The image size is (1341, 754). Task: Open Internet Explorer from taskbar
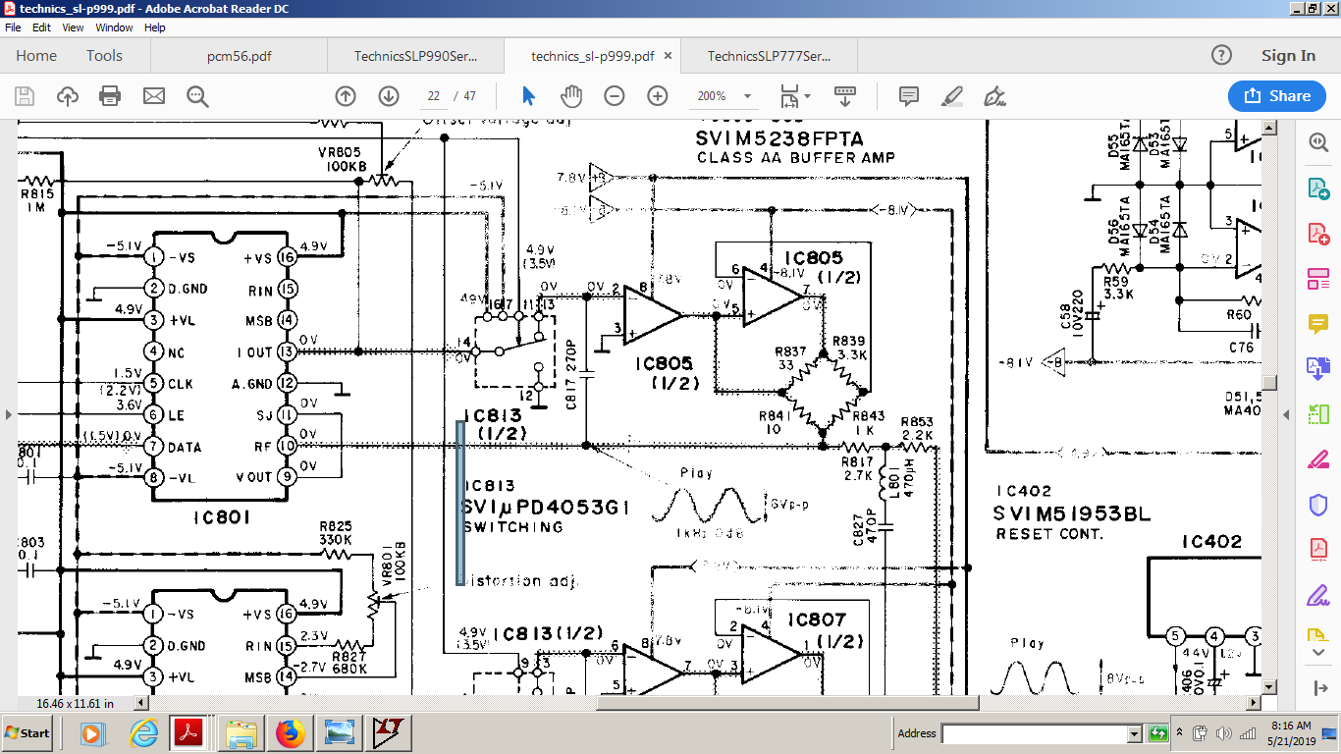click(143, 733)
